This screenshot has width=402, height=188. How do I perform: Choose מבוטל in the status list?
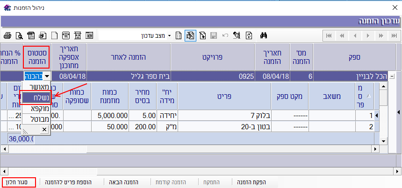[36, 119]
